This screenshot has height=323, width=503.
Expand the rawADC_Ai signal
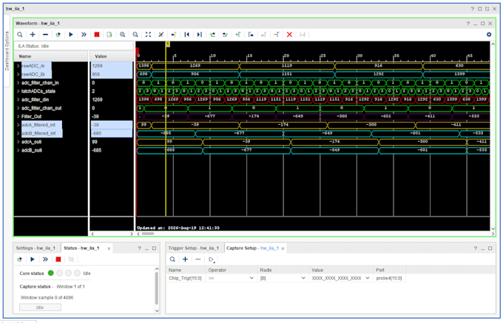pos(18,66)
